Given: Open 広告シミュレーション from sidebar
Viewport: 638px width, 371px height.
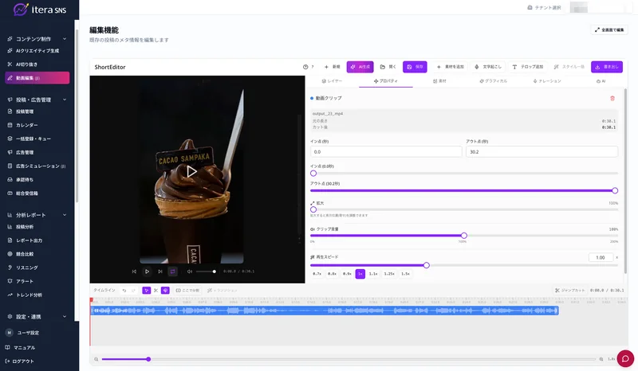Looking at the screenshot, I should click(x=37, y=166).
